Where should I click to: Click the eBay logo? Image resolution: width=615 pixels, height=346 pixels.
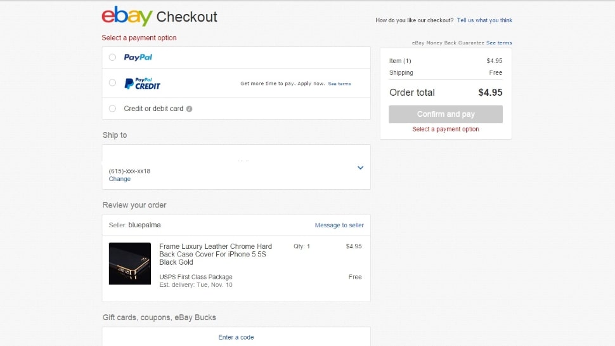click(x=127, y=16)
